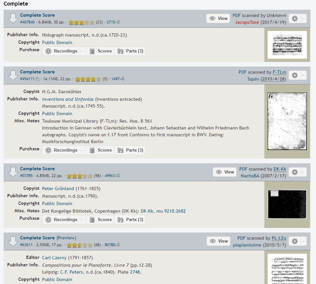
Task: Open DK-Kk, mu 9210.2682 link
Action: click(x=163, y=211)
